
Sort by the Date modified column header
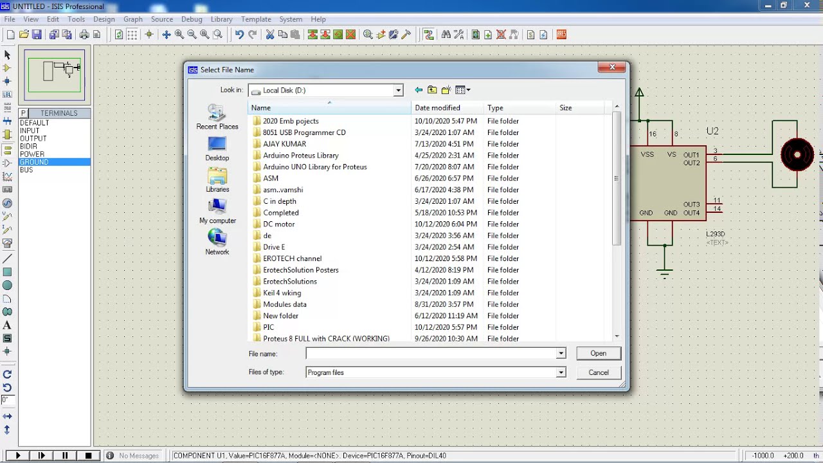(x=447, y=107)
